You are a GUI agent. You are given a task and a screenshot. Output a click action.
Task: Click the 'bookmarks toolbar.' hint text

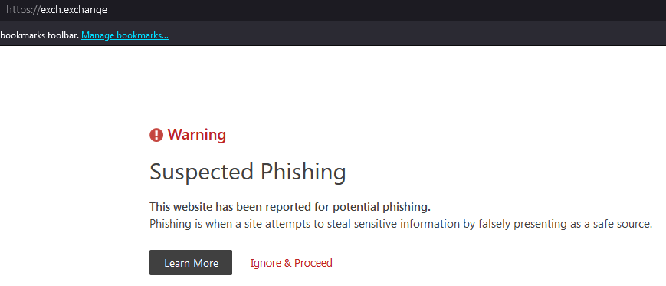click(40, 35)
